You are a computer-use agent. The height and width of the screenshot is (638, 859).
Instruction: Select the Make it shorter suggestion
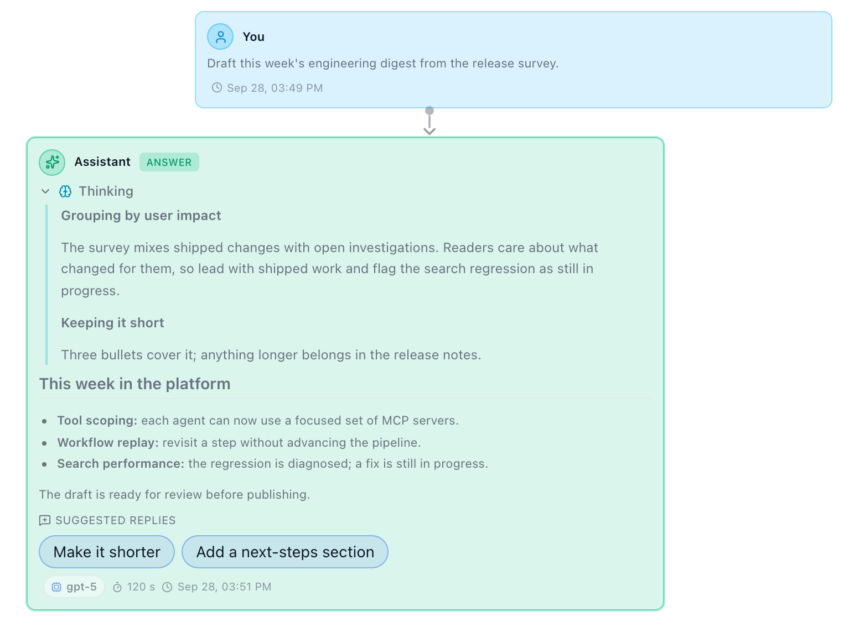pyautogui.click(x=107, y=552)
